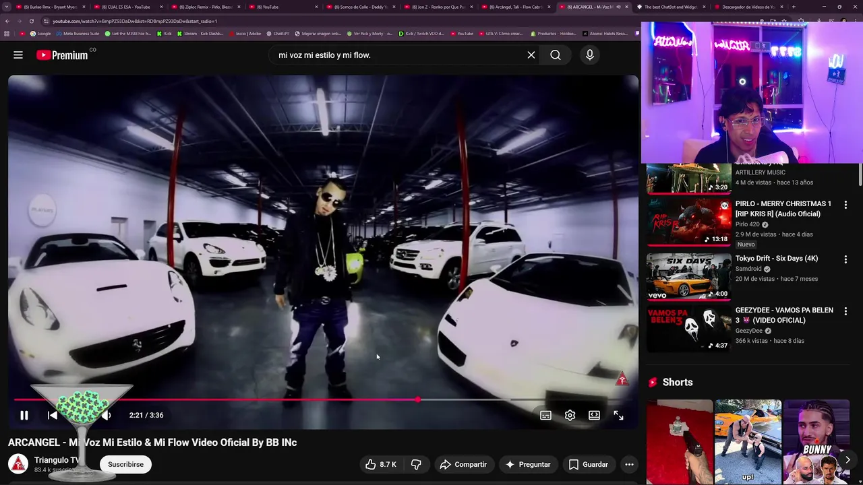Switch to the Ziploc Remix browser tab
Image resolution: width=863 pixels, height=485 pixels.
tap(206, 7)
